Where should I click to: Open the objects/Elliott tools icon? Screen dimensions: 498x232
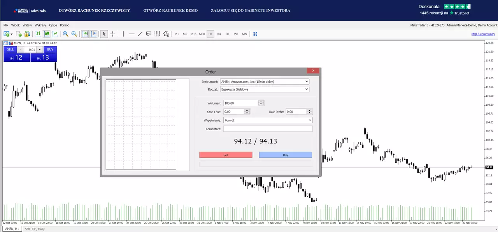pyautogui.click(x=166, y=34)
